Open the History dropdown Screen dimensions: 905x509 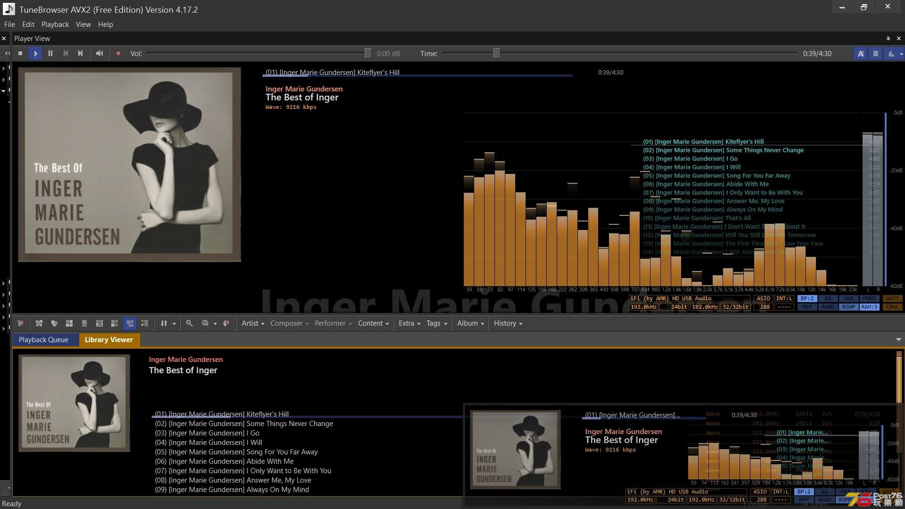click(508, 323)
